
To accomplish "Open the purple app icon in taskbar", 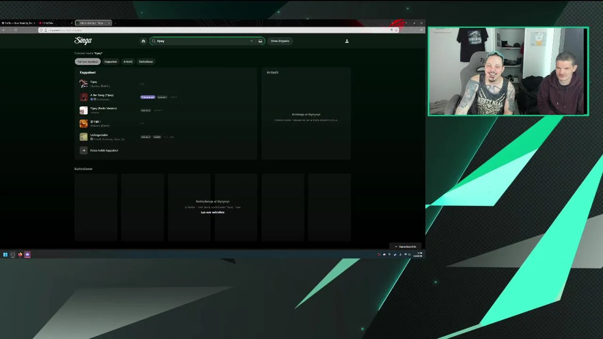I will 27,255.
